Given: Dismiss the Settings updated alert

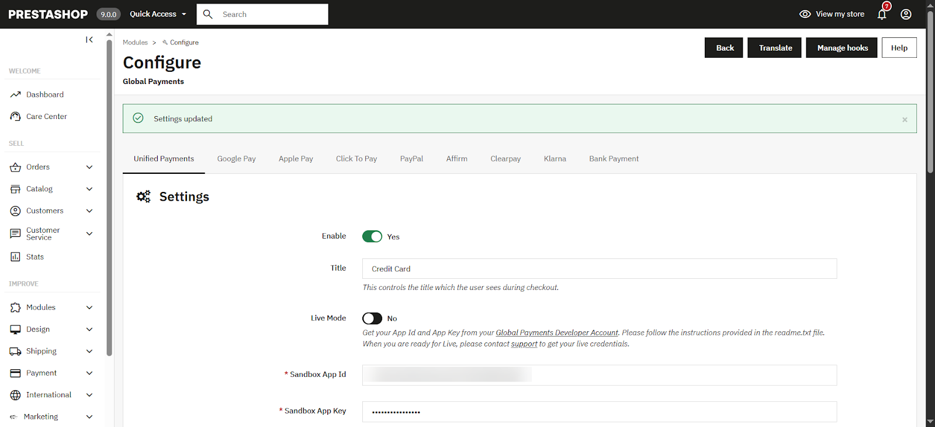Looking at the screenshot, I should coord(905,120).
